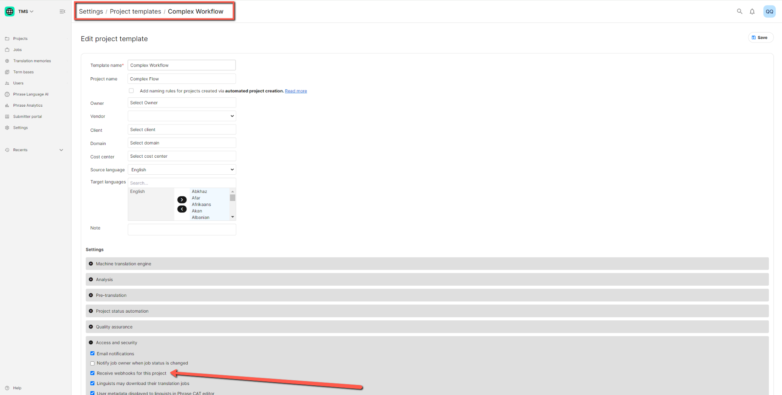
Task: Expand the Machine translation engine section
Action: click(x=427, y=264)
